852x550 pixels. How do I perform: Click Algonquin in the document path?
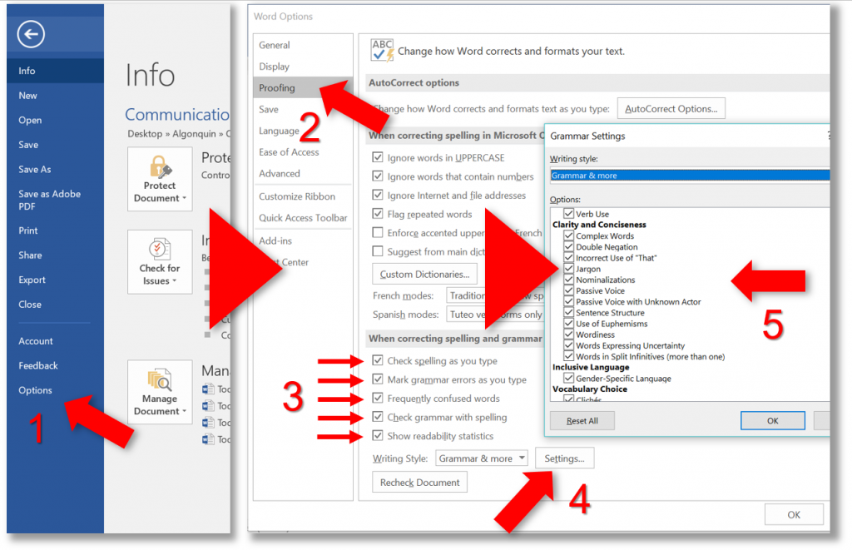pos(194,134)
